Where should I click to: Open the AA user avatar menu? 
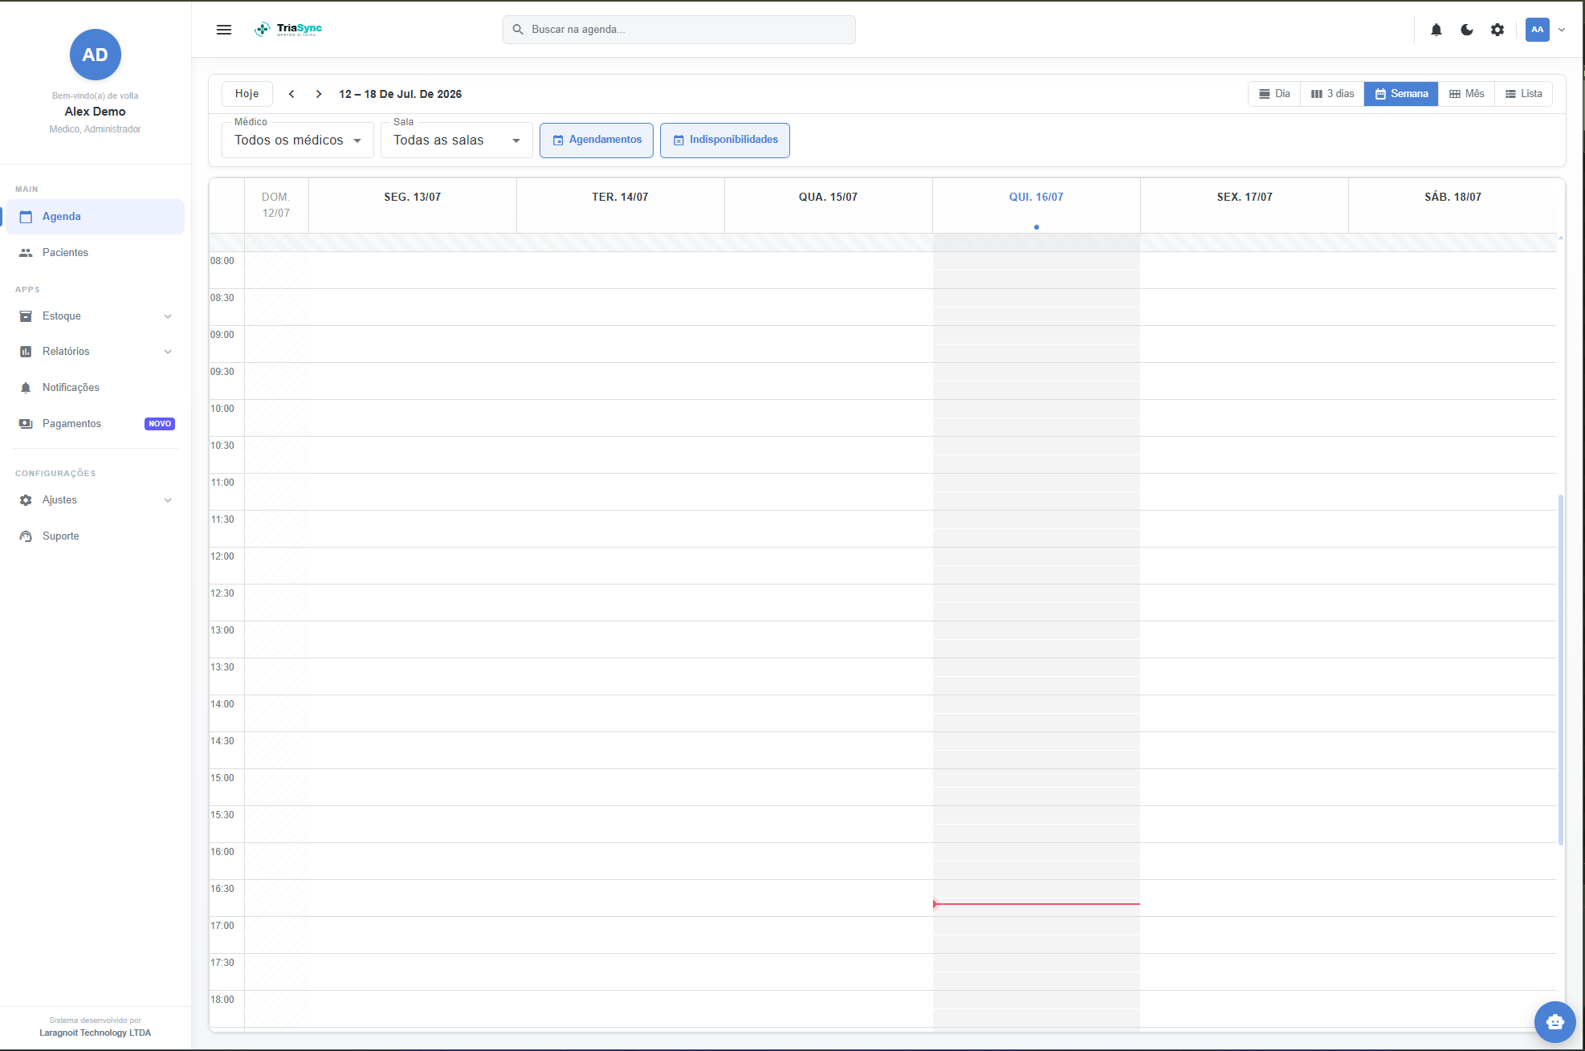point(1538,30)
